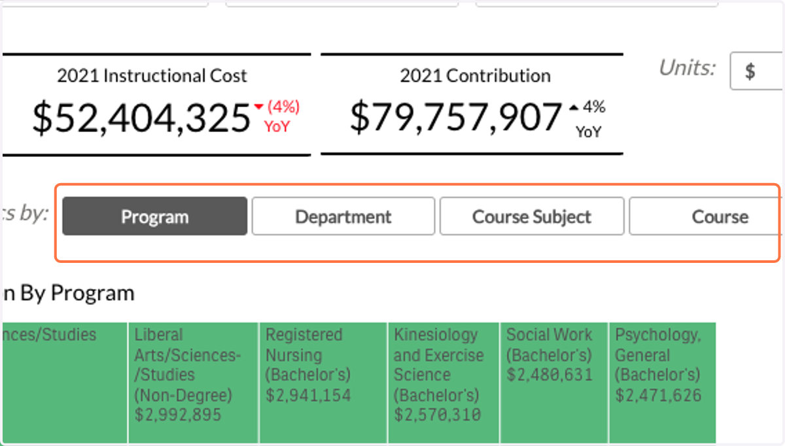Click the $2,992,895 value in treemap
This screenshot has width=785, height=446.
click(178, 415)
